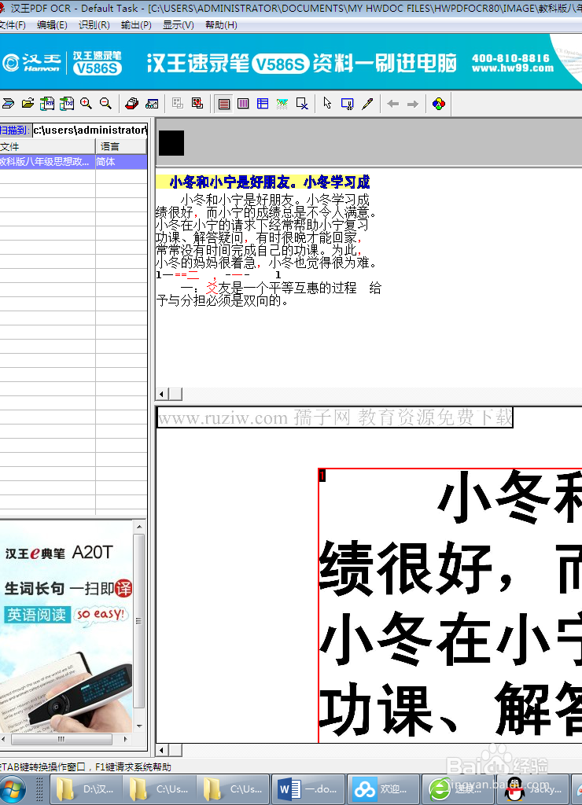Select the vertical text region icon
This screenshot has width=582, height=805.
point(243,104)
